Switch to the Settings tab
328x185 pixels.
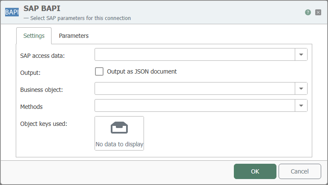34,36
